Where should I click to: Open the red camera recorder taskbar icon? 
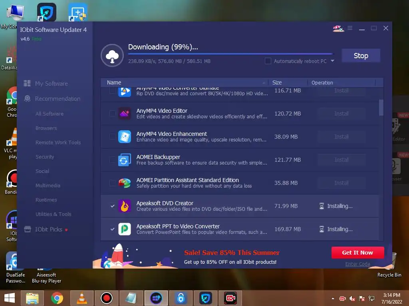point(230,298)
